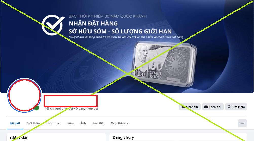Screen dimensions: 254x141
Task: Open the circular profile picture
Action: (24, 95)
